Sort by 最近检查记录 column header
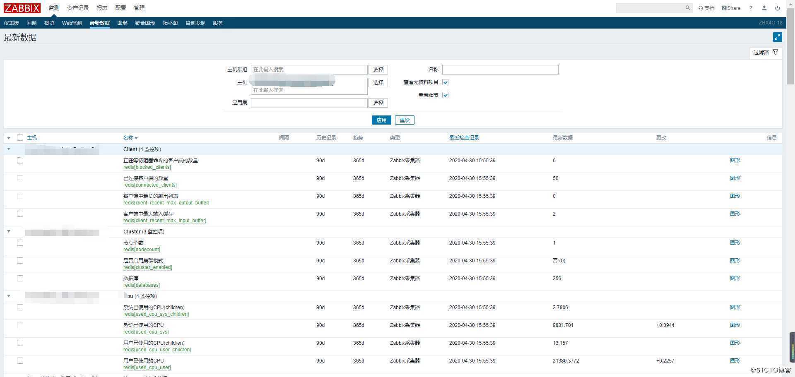795x377 pixels. tap(464, 138)
